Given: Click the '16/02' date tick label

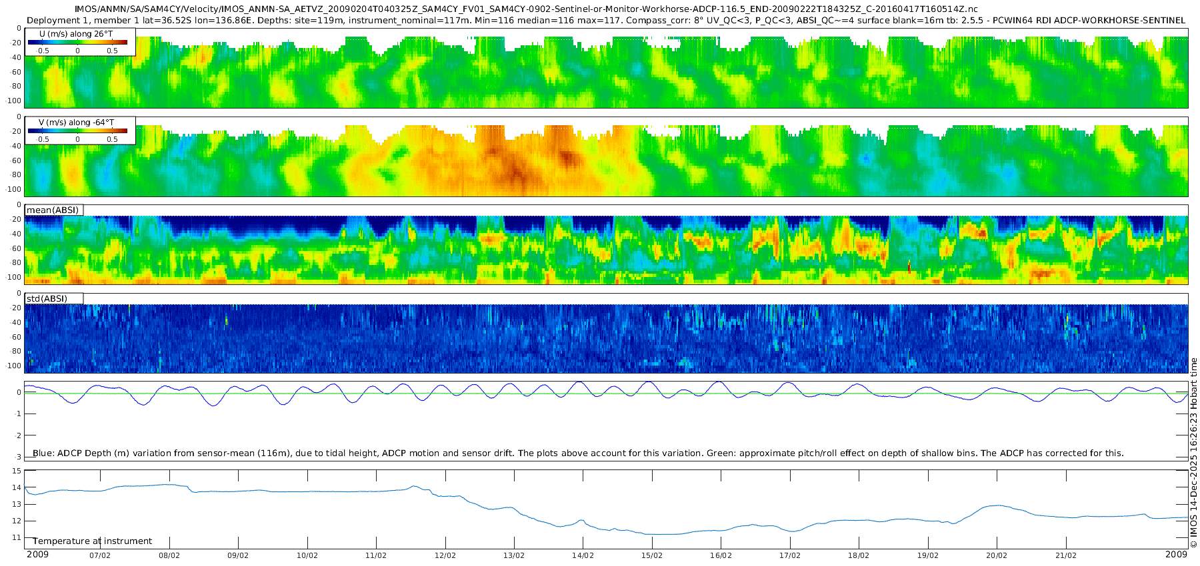Looking at the screenshot, I should click(721, 555).
